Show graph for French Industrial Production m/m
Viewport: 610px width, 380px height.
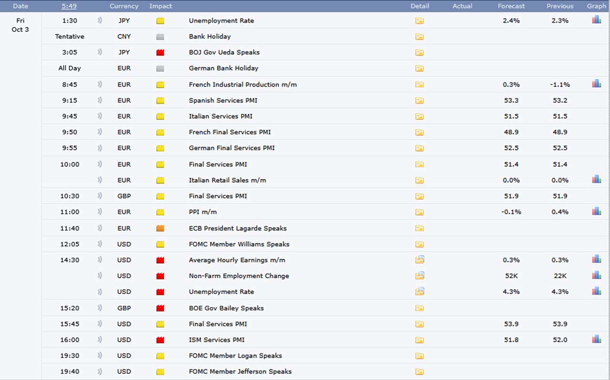coord(596,84)
